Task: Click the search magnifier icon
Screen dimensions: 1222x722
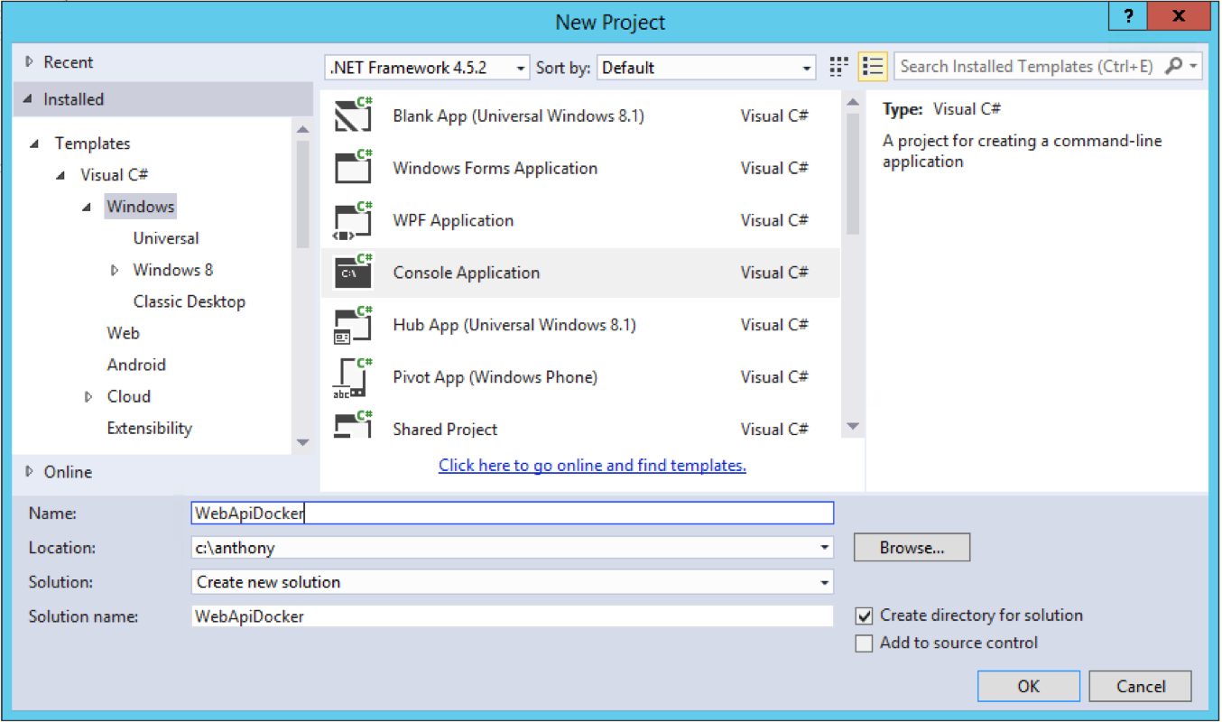Action: pos(1173,66)
